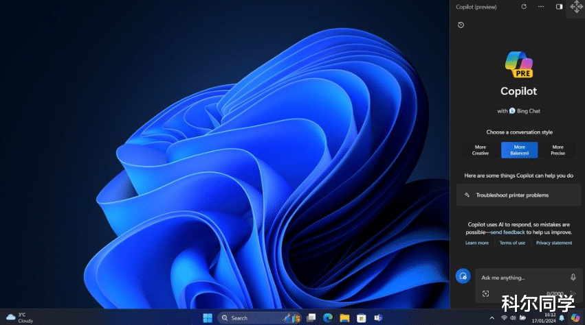Start a new topic with blue button
Image resolution: width=585 pixels, height=325 pixels.
tap(463, 276)
